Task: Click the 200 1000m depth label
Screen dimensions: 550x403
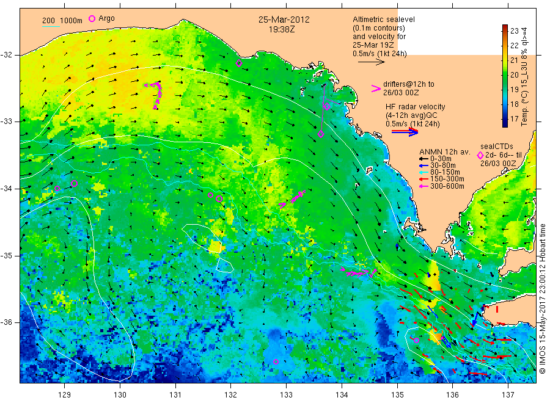Action: (62, 21)
